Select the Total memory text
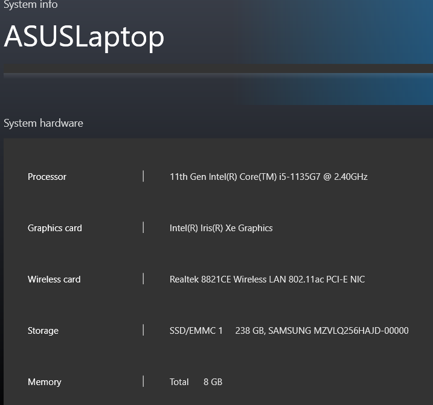This screenshot has width=433, height=405. (x=179, y=382)
